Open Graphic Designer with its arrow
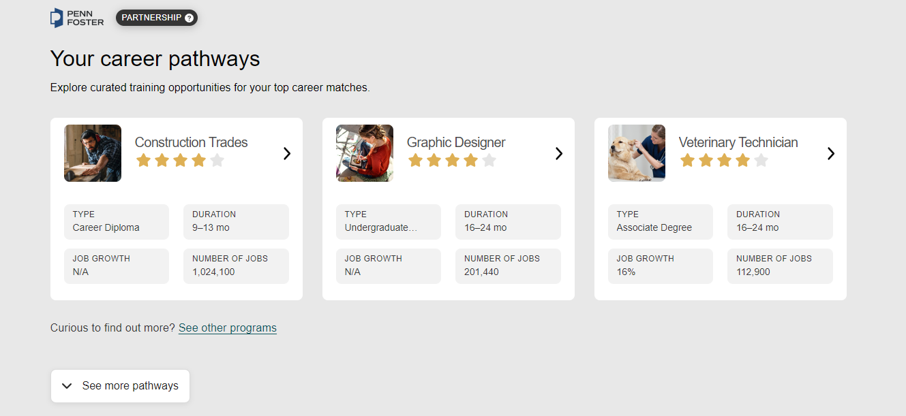Screen dimensions: 906x416 pos(559,154)
